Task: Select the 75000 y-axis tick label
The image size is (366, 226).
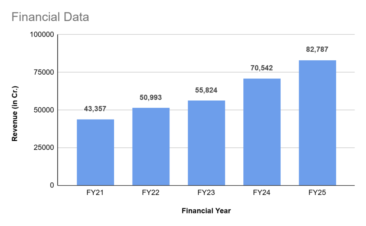Action: pos(44,72)
